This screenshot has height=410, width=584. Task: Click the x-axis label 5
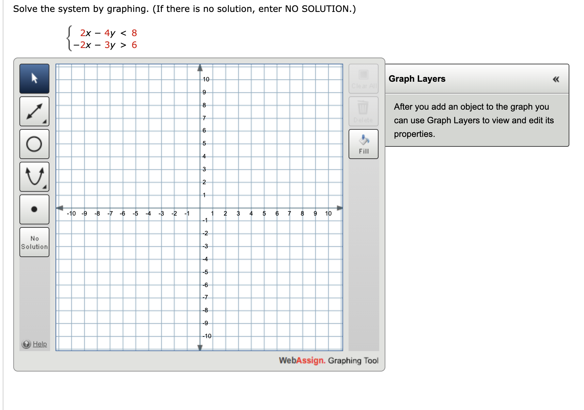(x=264, y=214)
